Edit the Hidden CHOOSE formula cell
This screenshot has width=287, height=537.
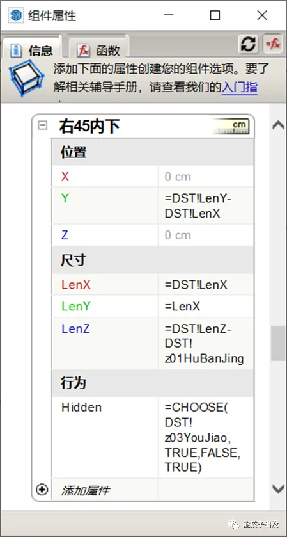click(206, 437)
